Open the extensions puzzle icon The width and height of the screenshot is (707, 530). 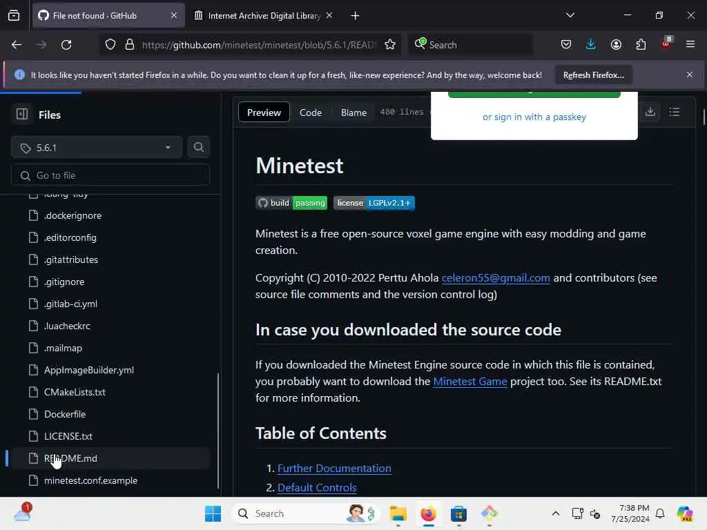pyautogui.click(x=641, y=45)
